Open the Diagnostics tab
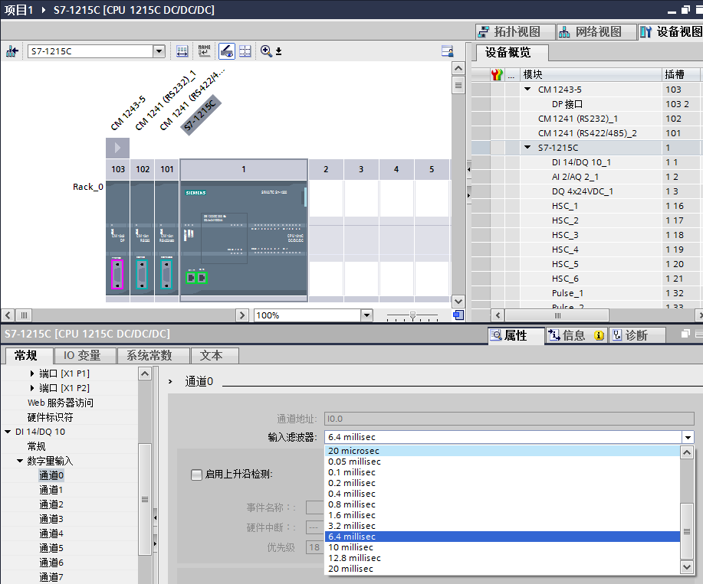The width and height of the screenshot is (703, 584). (636, 335)
